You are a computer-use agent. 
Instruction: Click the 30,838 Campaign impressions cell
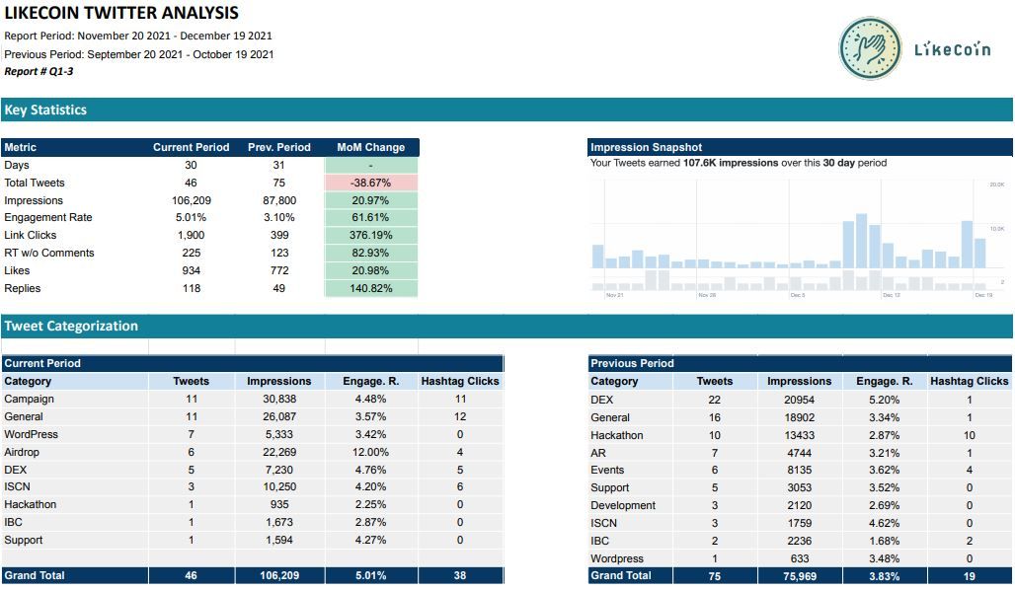click(x=279, y=400)
